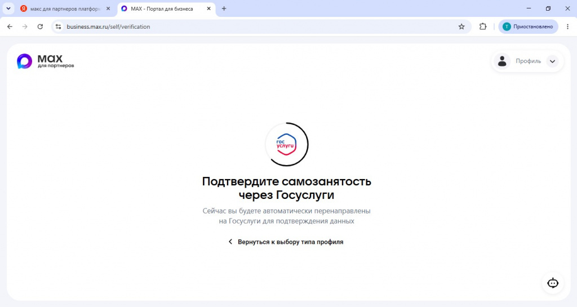Viewport: 577px width, 307px height.
Task: Open the Chrome three-dot menu
Action: coord(567,26)
